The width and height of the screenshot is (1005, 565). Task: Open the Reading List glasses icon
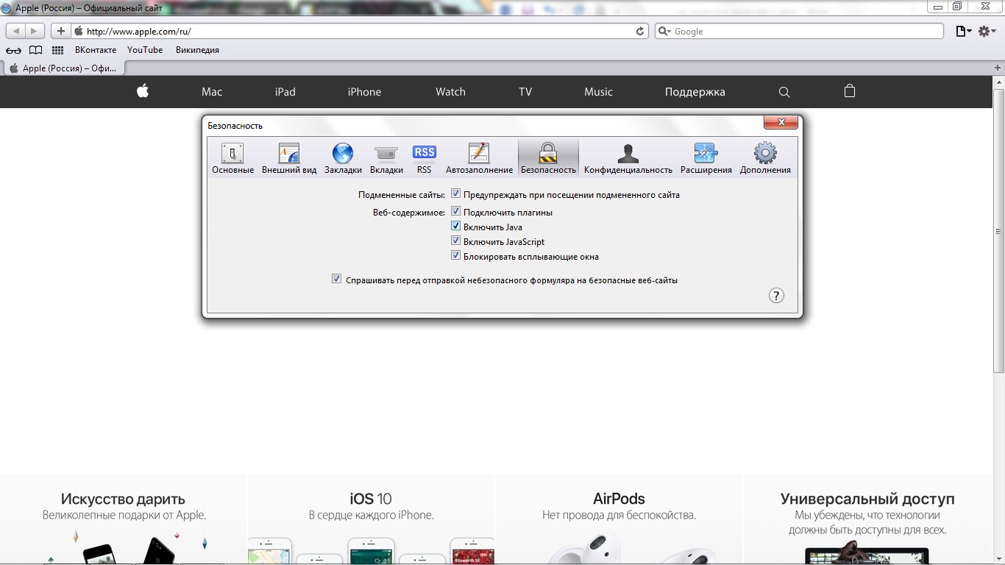13,50
